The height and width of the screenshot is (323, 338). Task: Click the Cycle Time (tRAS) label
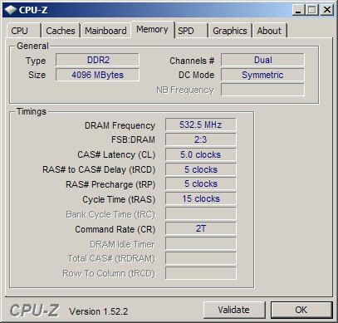pyautogui.click(x=119, y=199)
